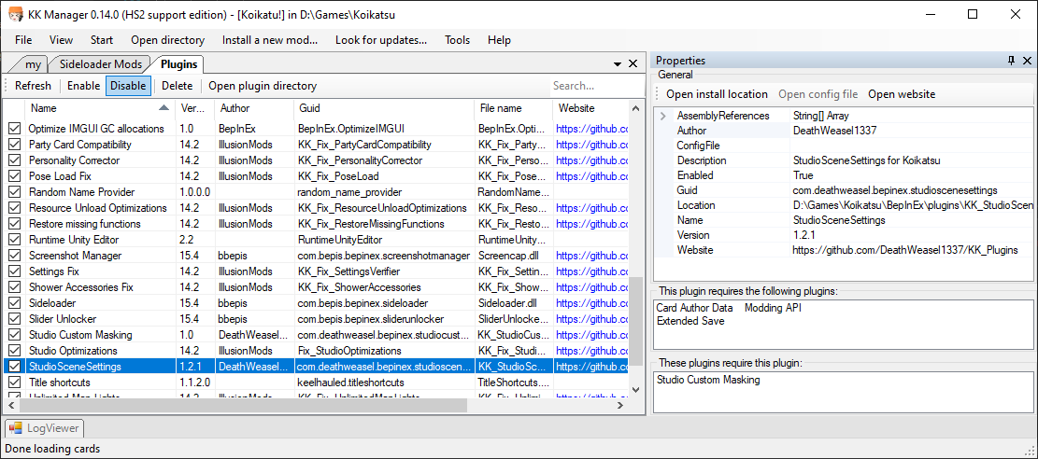Close the Plugins document panel
This screenshot has width=1038, height=459.
coord(633,63)
